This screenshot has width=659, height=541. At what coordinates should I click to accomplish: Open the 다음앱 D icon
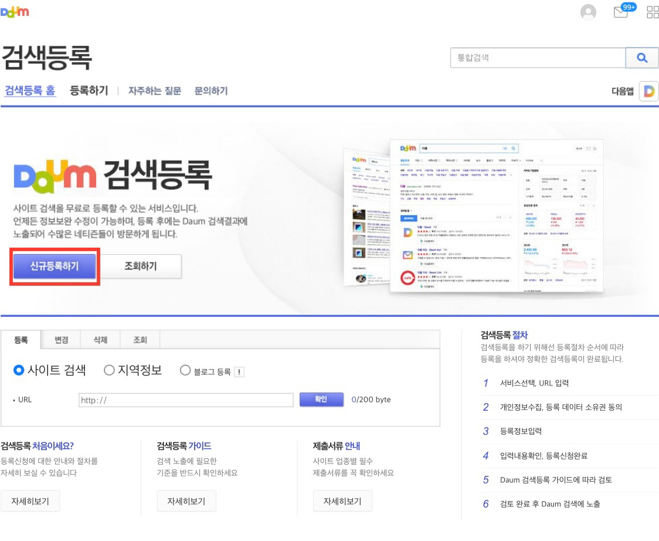click(x=649, y=91)
